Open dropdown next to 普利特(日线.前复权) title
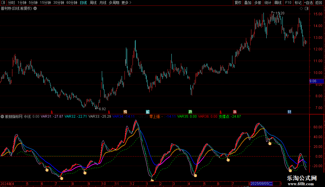 pos(35,9)
